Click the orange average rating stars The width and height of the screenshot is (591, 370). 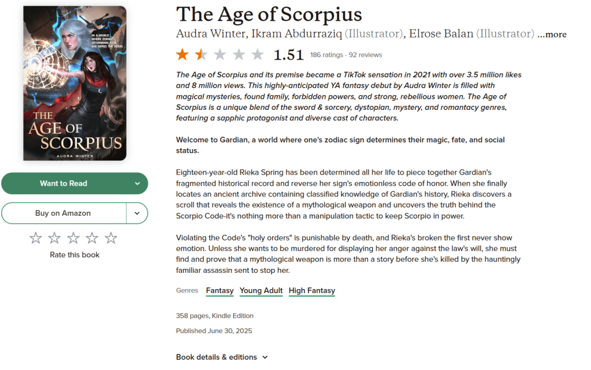(220, 55)
